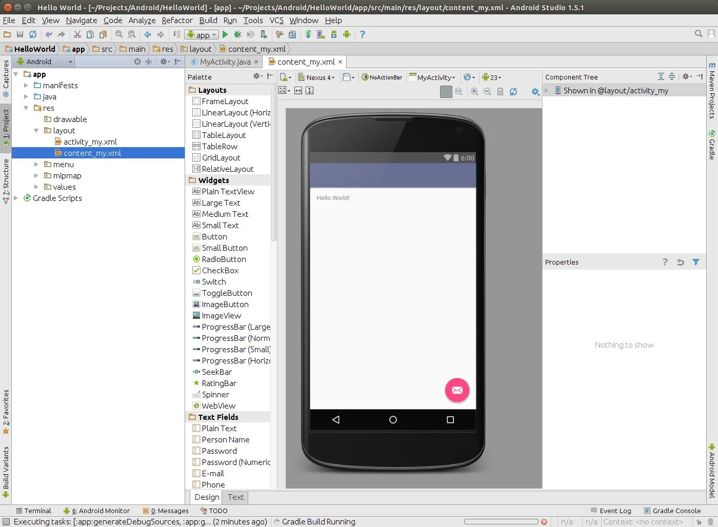Click the Android Back navigation triangle
The width and height of the screenshot is (718, 527).
[x=336, y=419]
